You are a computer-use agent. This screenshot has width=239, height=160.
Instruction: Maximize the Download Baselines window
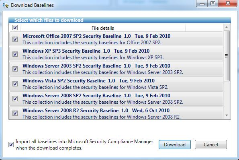pyautogui.click(x=213, y=4)
